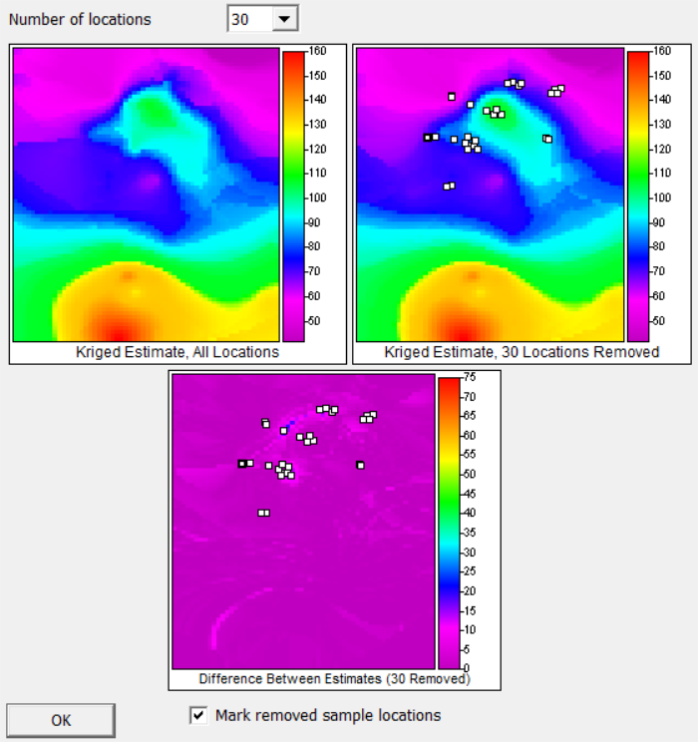The image size is (698, 742).
Task: Click 'Difference Between Estimates (30 Removed)' caption
Action: tap(335, 679)
